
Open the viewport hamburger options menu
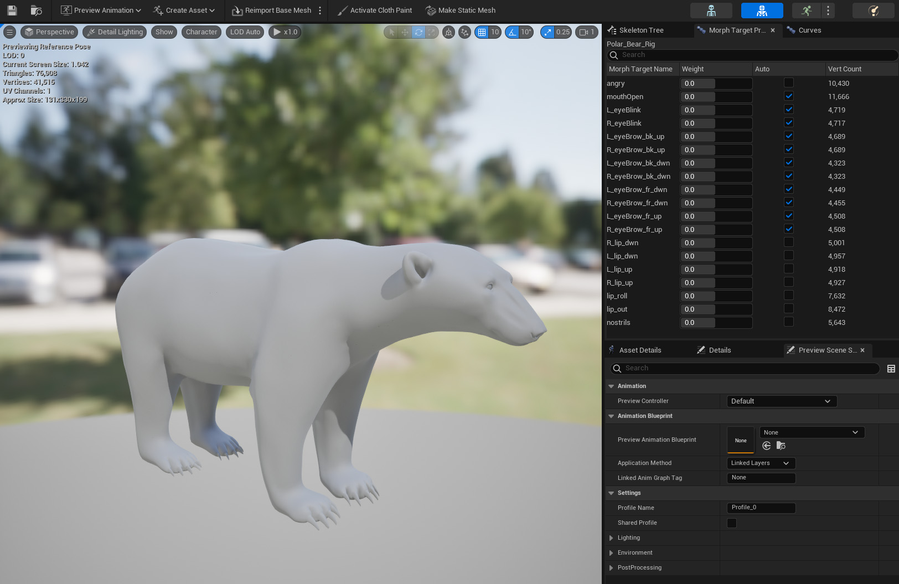(x=9, y=32)
